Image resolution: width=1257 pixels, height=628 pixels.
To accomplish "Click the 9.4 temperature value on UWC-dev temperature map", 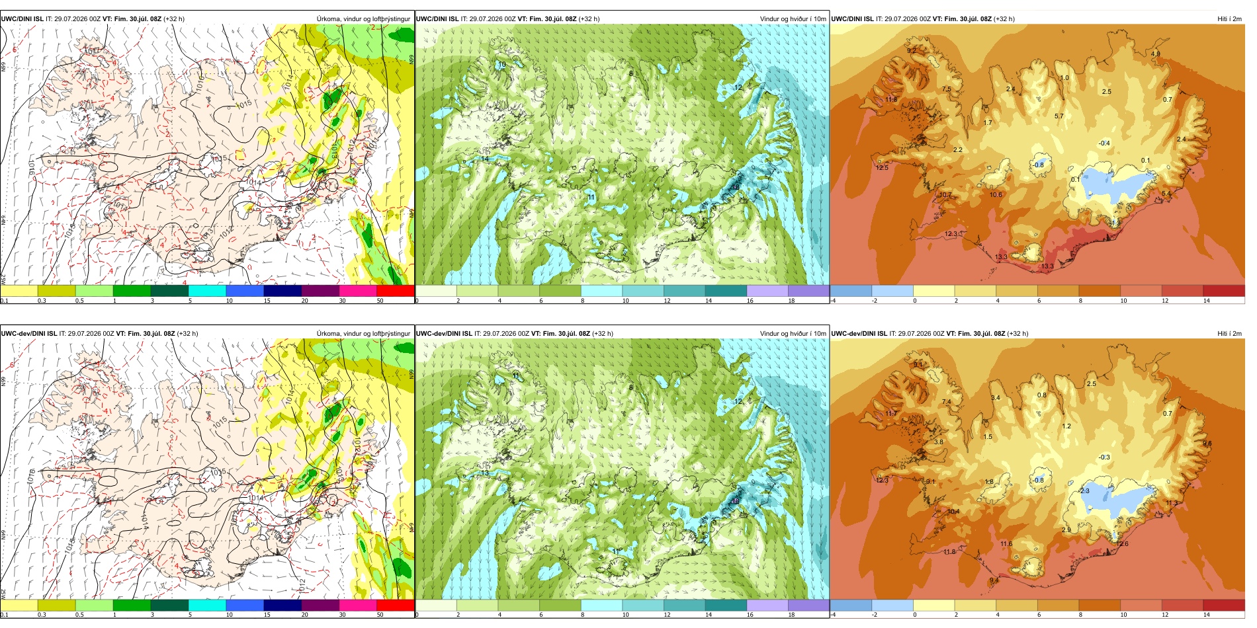I will pyautogui.click(x=994, y=580).
